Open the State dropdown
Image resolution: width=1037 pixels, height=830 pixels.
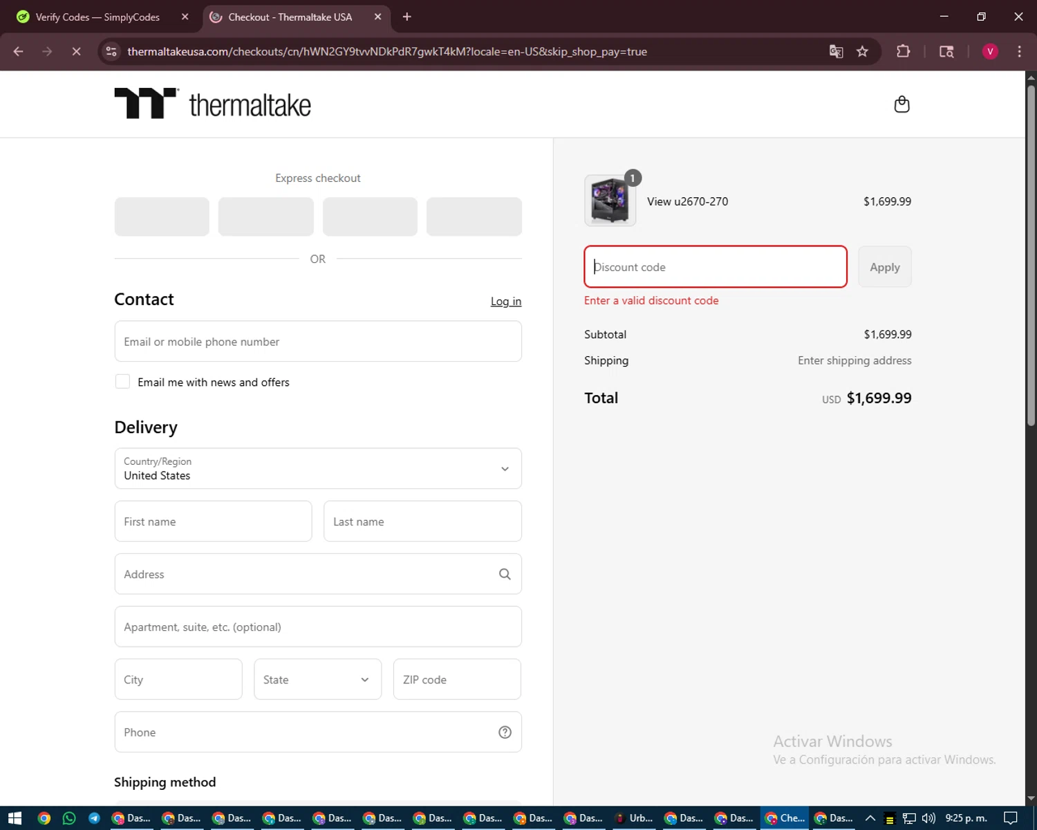point(317,679)
